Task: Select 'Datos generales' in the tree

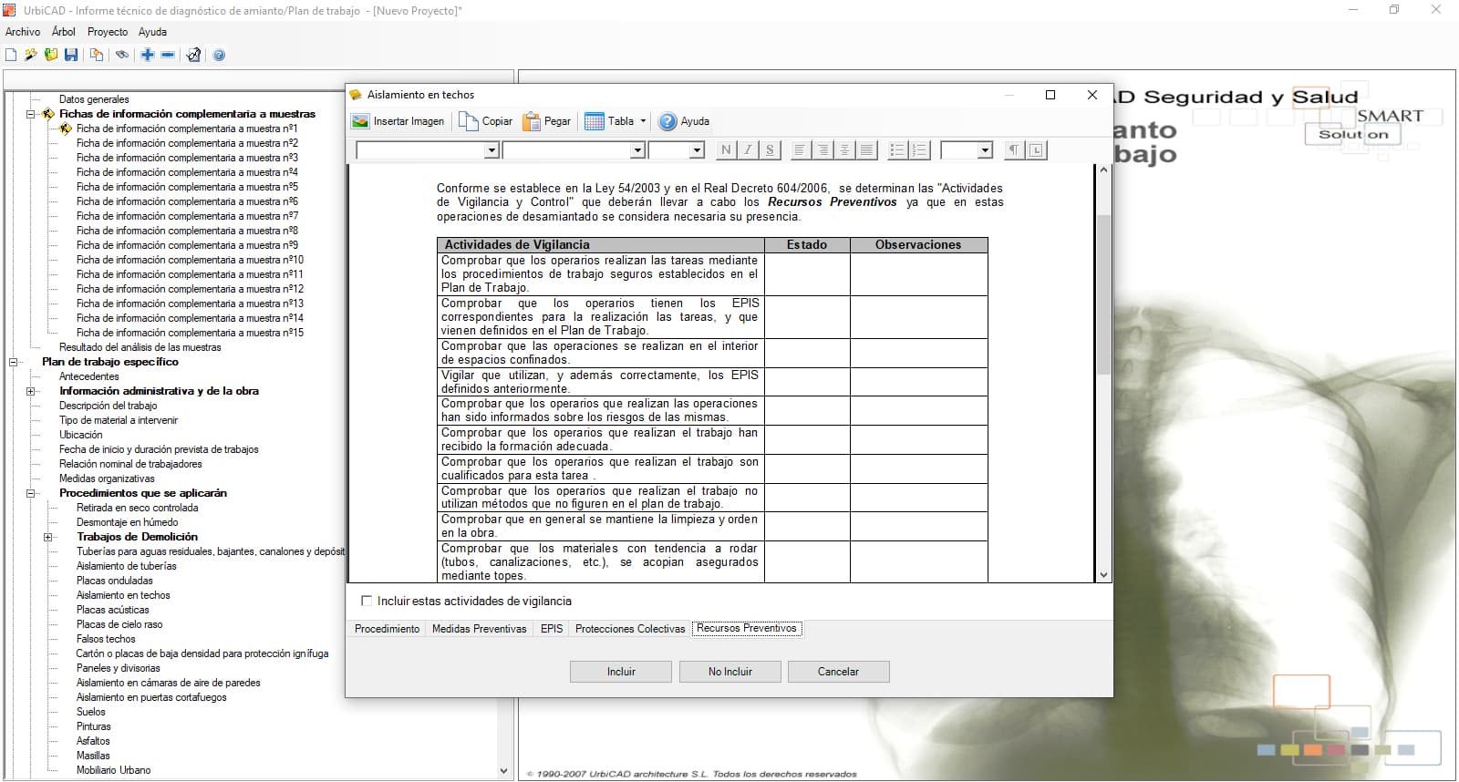Action: tap(94, 99)
